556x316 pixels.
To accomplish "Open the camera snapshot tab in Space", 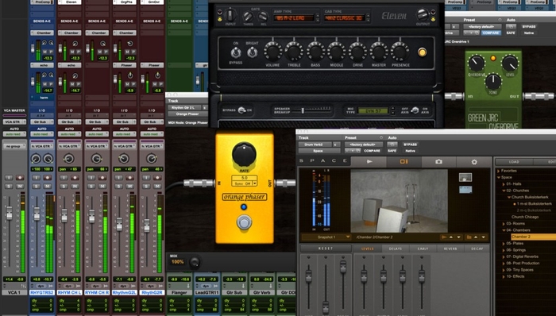I will 439,161.
